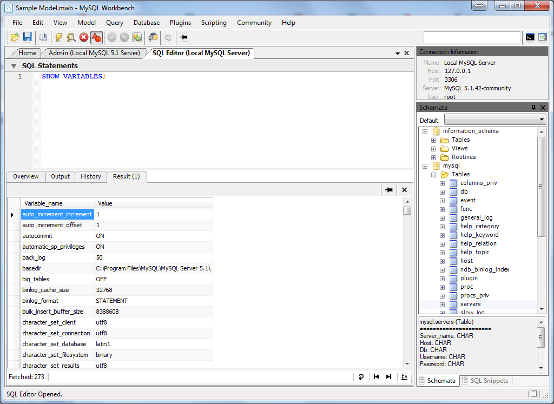This screenshot has height=404, width=554.
Task: Collapse the information_schema schema node
Action: [425, 131]
